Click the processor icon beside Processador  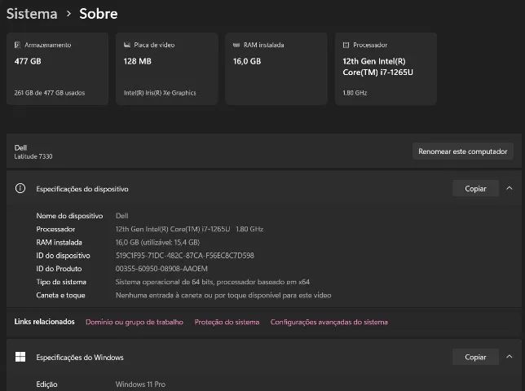pyautogui.click(x=346, y=45)
